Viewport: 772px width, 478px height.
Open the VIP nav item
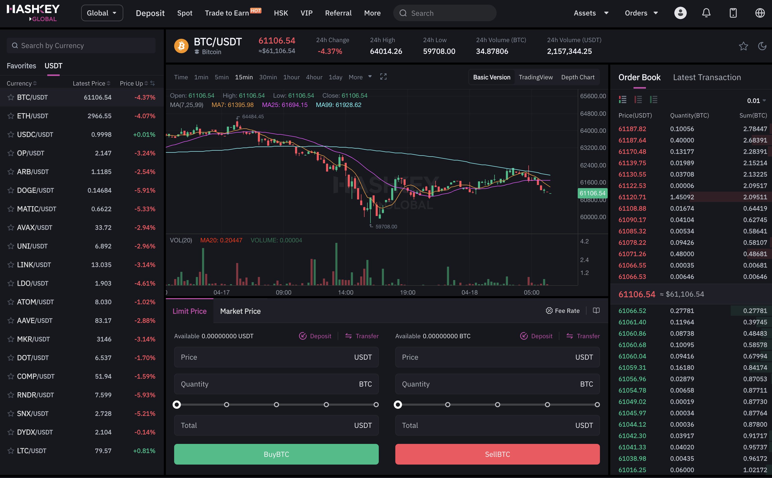click(x=306, y=13)
